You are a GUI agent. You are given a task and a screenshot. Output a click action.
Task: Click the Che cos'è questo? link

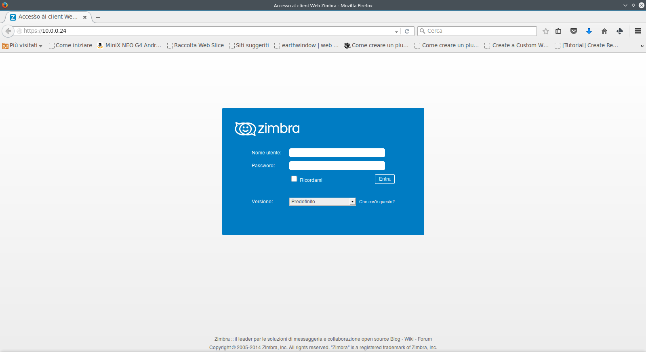[x=377, y=202]
